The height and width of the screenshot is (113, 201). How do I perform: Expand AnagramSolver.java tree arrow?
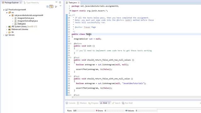(13, 18)
